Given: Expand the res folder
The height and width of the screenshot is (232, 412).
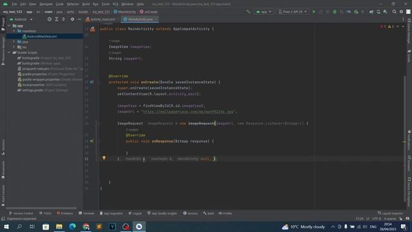Looking at the screenshot, I should point(14,47).
